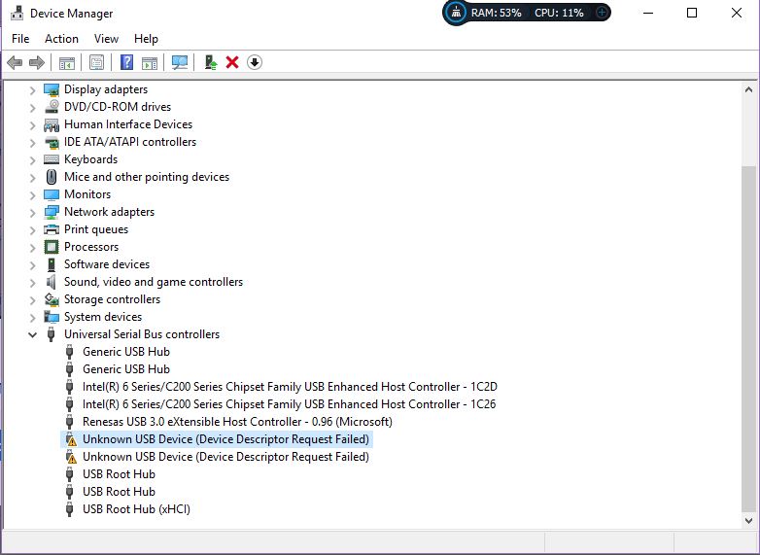Toggle the Show/Hide Console Tree toolbar icon

67,63
